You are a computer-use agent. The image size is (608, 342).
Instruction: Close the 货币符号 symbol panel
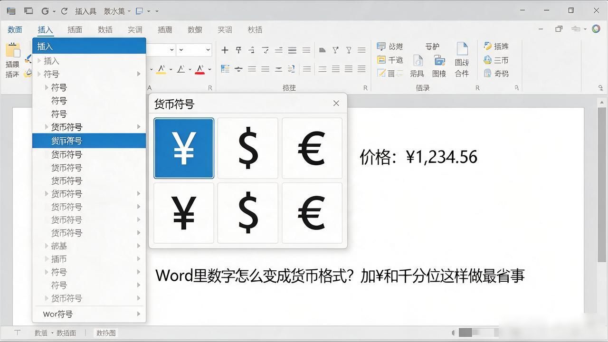point(336,104)
